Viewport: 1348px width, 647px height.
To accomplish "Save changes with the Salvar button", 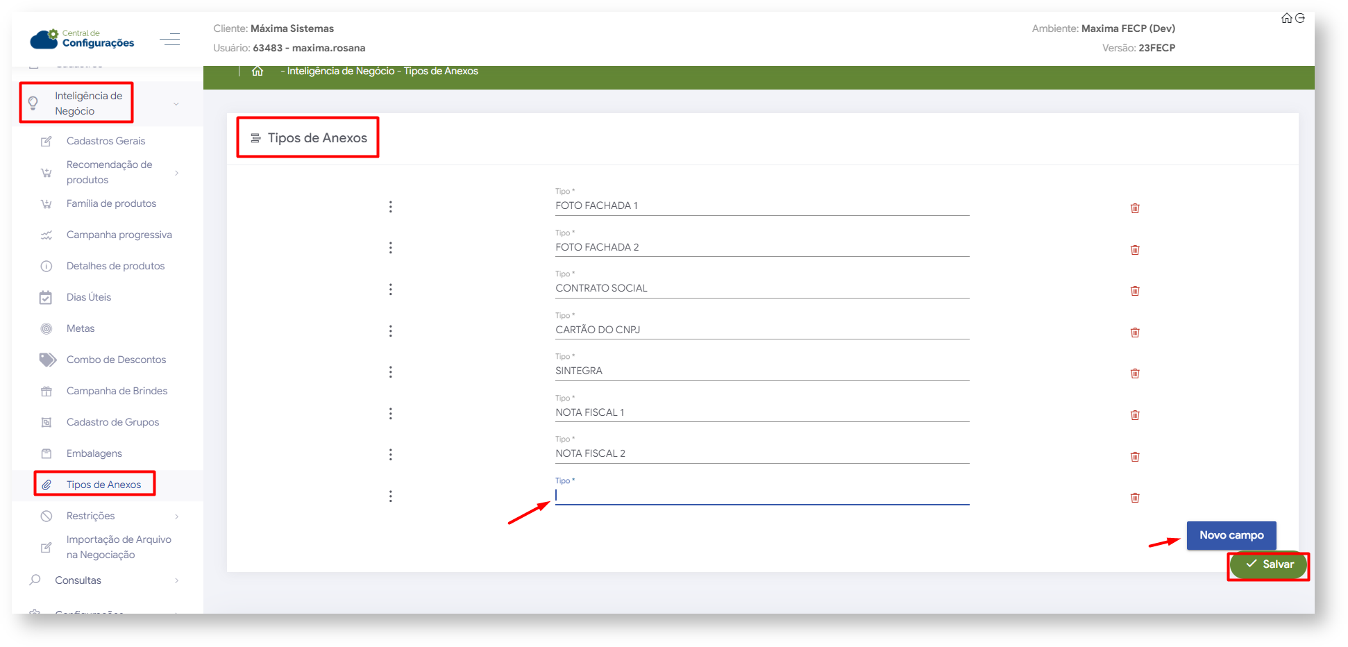I will [x=1269, y=564].
